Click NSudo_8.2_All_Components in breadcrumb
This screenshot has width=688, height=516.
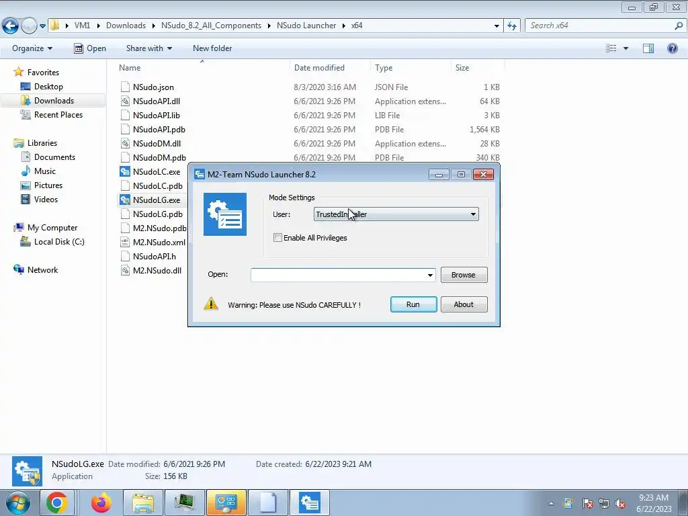(211, 26)
